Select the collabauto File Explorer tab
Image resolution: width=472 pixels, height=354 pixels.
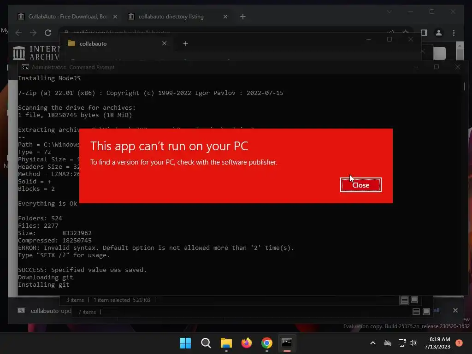118,44
